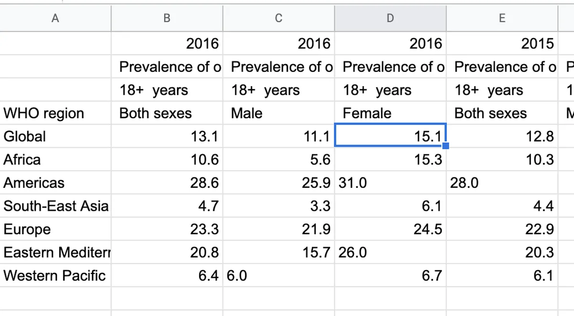Click fill handle on selected cell 15.1

tap(446, 146)
